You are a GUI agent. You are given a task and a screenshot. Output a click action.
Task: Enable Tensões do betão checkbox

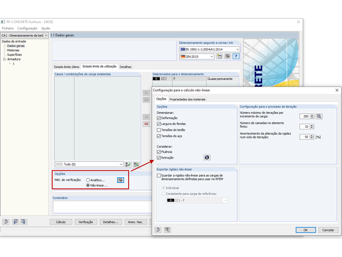(159, 130)
